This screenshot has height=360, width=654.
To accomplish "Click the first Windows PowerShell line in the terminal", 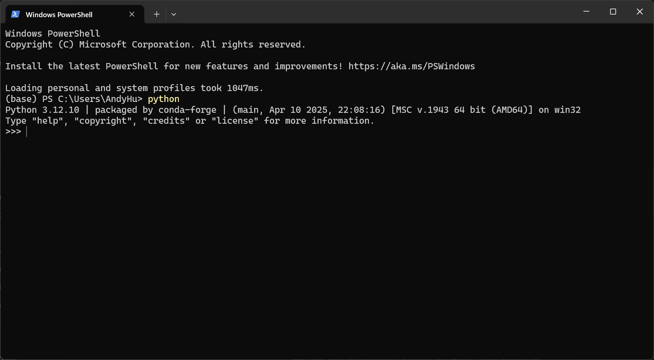I will [x=53, y=34].
